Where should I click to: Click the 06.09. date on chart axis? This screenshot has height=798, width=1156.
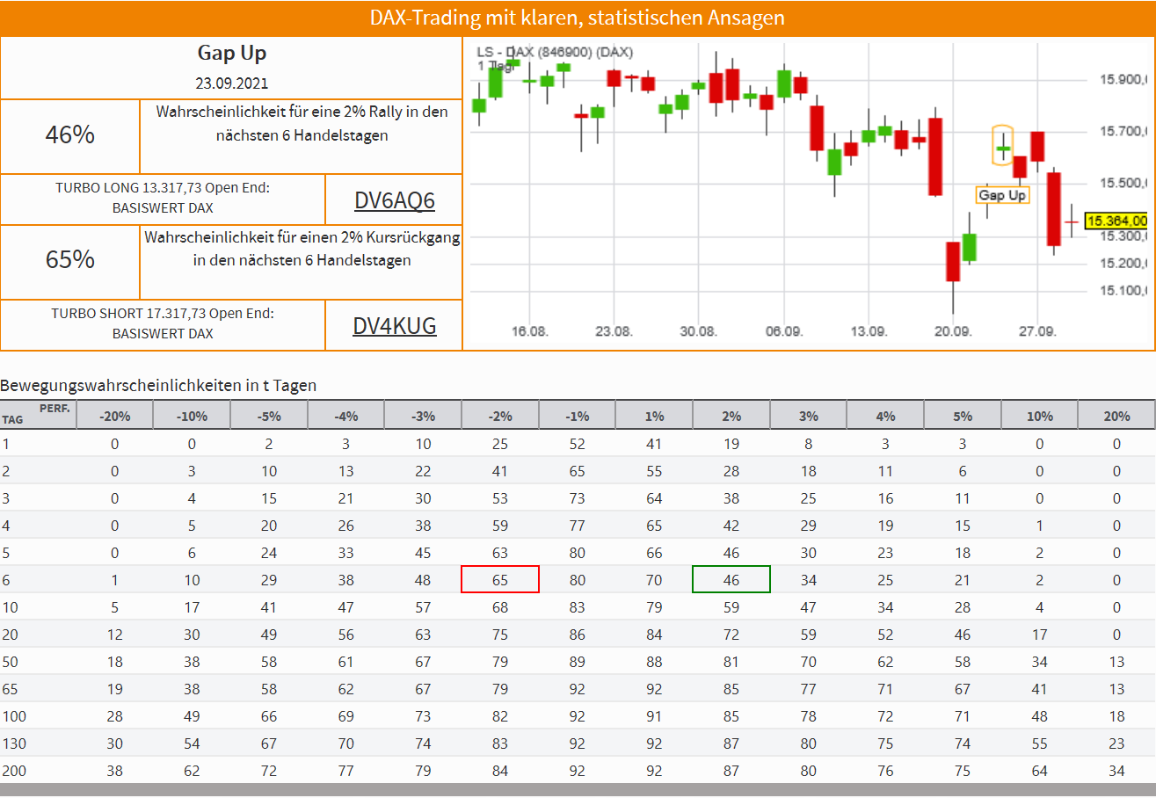[x=783, y=331]
